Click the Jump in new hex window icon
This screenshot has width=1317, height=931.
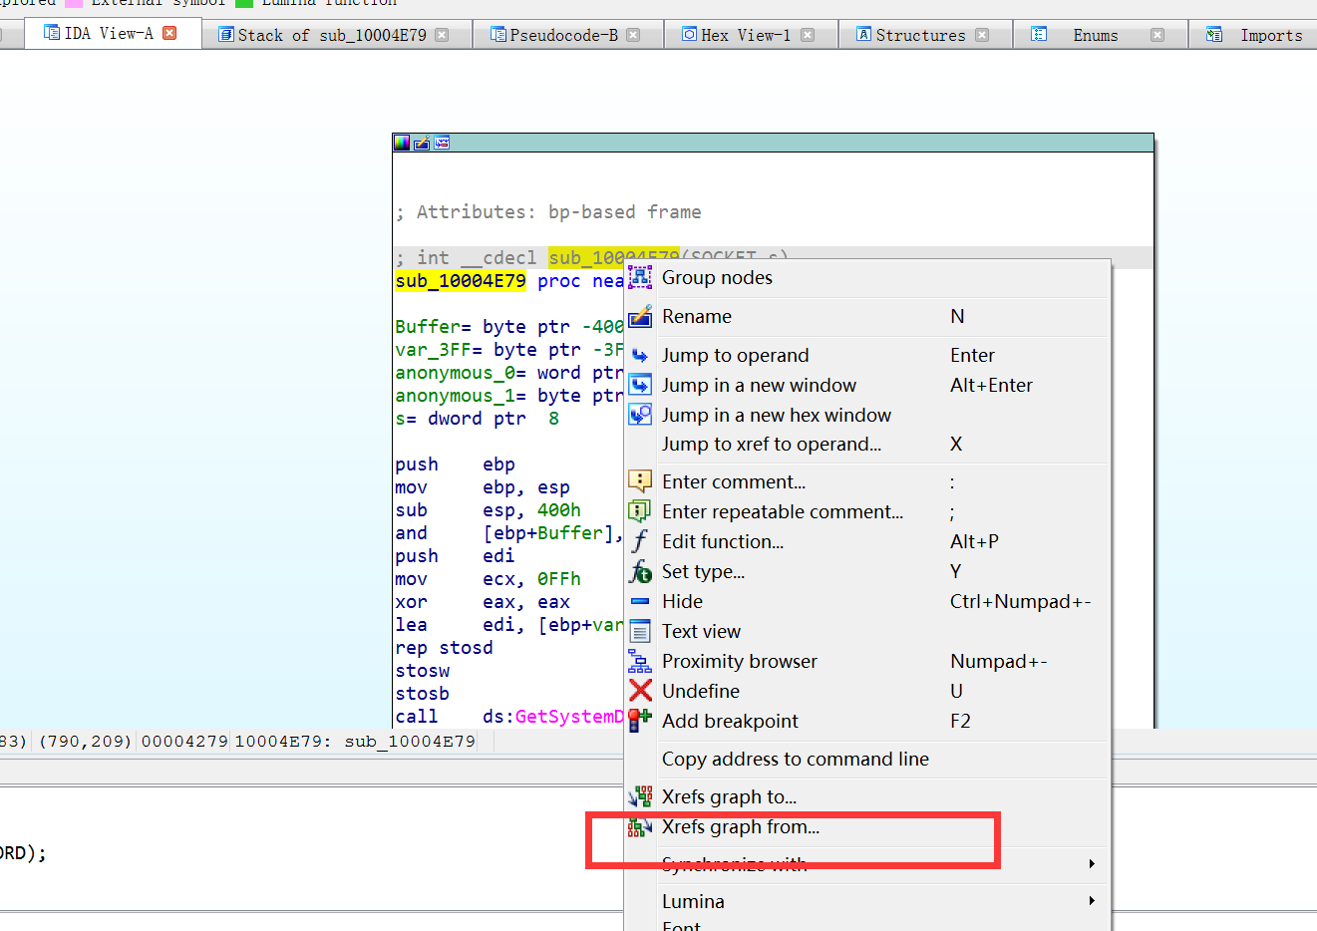pyautogui.click(x=640, y=416)
